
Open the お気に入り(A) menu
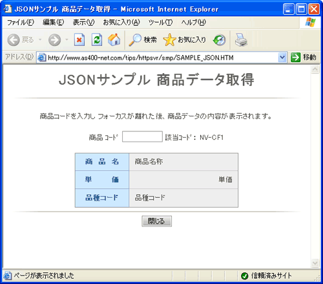point(121,22)
